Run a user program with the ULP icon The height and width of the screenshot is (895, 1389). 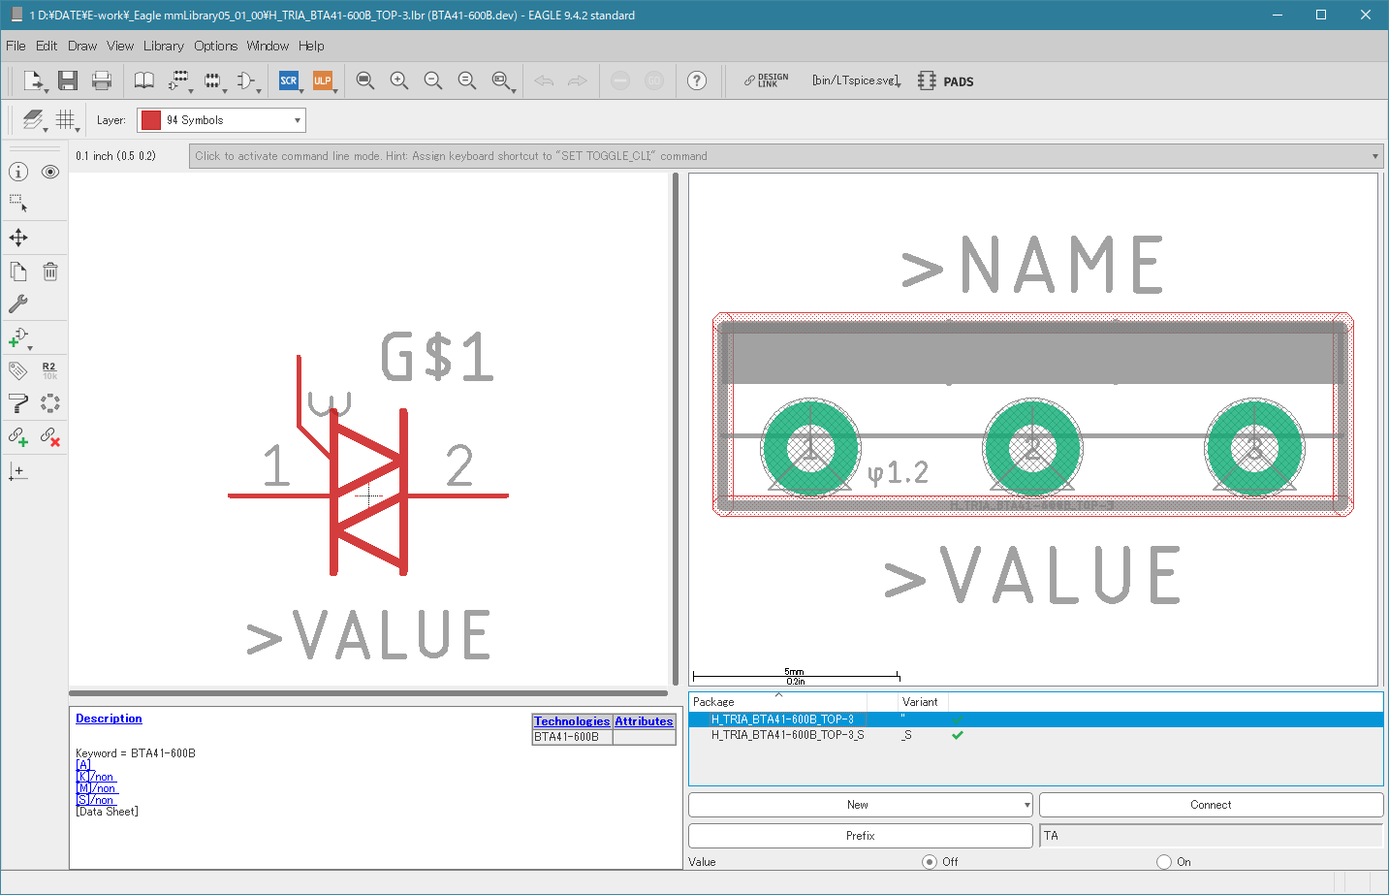323,80
